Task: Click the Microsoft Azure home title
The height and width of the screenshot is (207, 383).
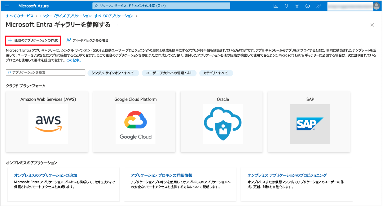Action: point(33,6)
